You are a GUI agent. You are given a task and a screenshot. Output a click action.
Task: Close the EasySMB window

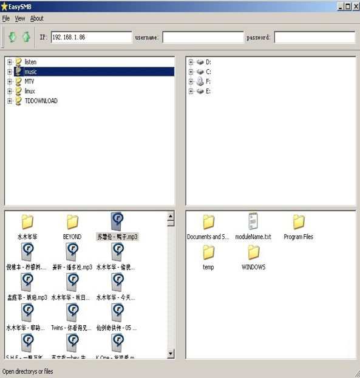pos(356,7)
